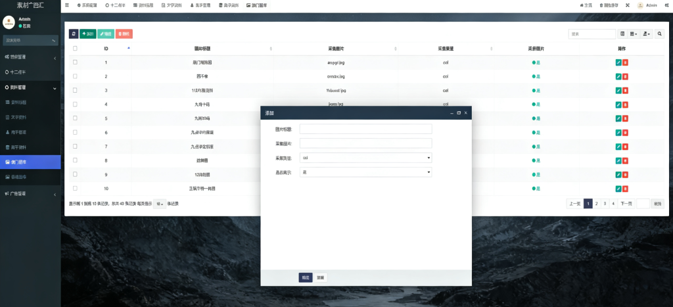
Task: Click the red delete icon in row ID 3
Action: 626,91
